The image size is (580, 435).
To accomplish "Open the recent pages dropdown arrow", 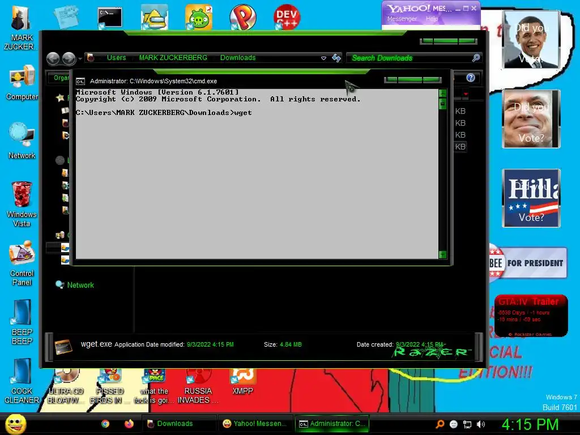I will [x=80, y=58].
